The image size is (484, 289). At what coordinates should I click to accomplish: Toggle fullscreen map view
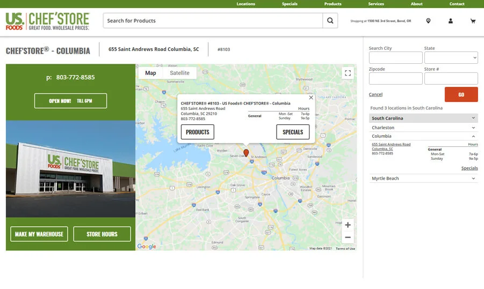[x=348, y=73]
